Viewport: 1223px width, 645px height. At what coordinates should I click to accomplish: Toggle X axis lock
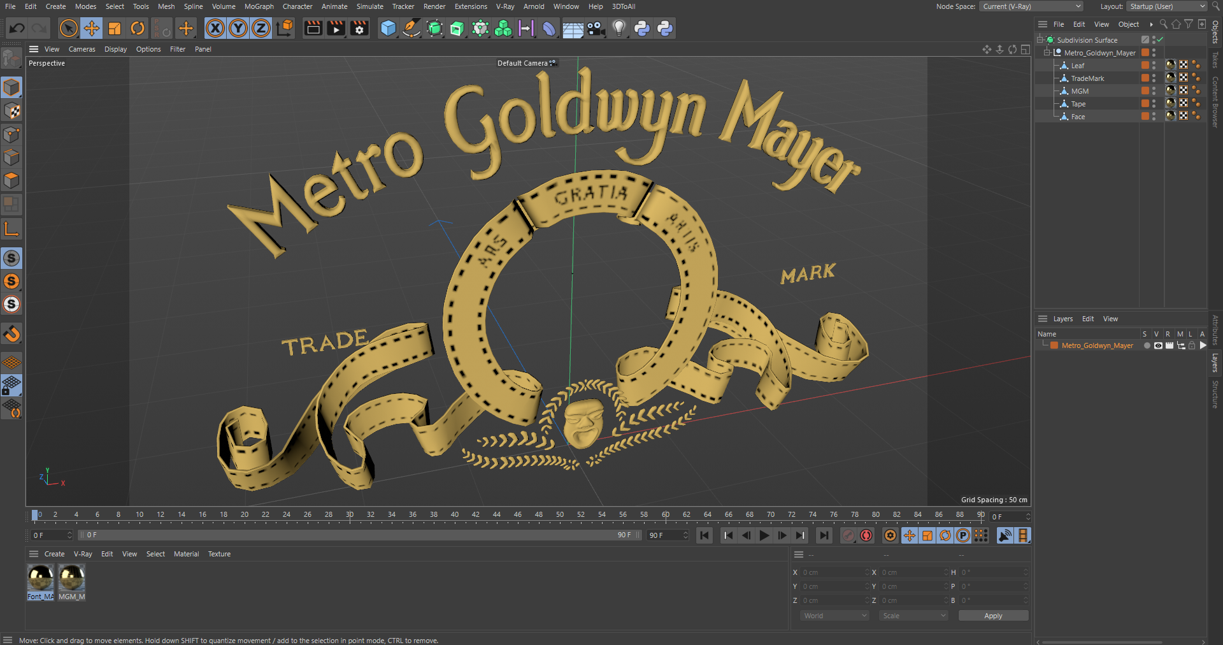tap(215, 28)
